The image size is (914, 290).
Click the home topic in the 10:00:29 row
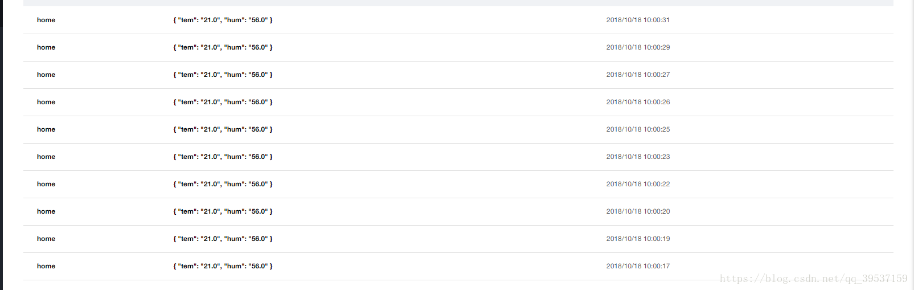46,47
